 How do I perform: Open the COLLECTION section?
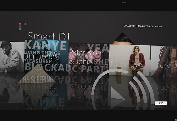[x=130, y=26]
